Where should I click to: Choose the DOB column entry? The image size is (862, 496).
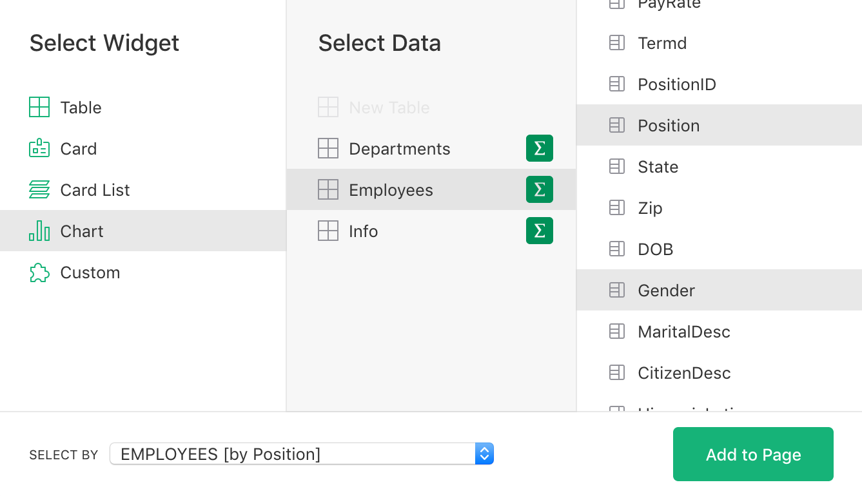[x=655, y=249]
